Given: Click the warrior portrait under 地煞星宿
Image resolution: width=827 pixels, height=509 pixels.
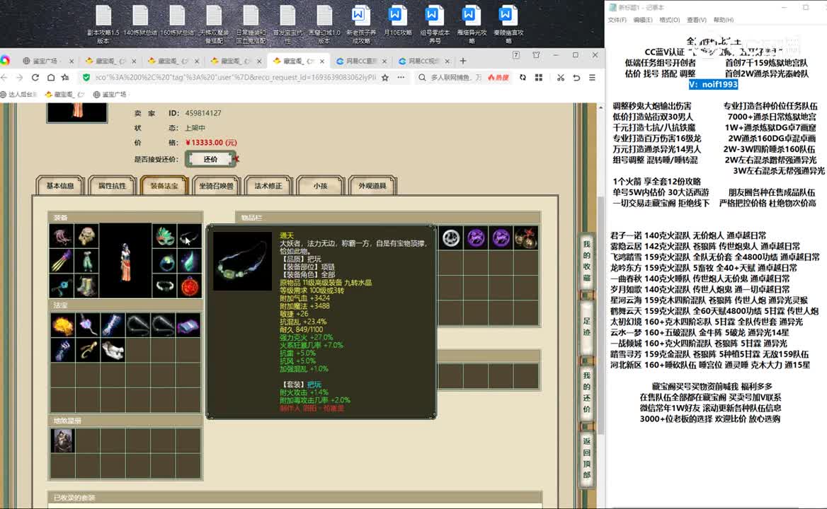Looking at the screenshot, I should 63,440.
